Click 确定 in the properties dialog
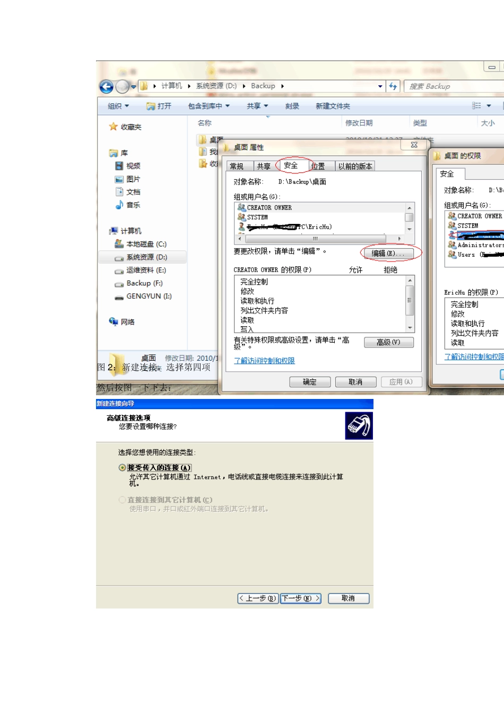The height and width of the screenshot is (713, 504). tap(310, 382)
